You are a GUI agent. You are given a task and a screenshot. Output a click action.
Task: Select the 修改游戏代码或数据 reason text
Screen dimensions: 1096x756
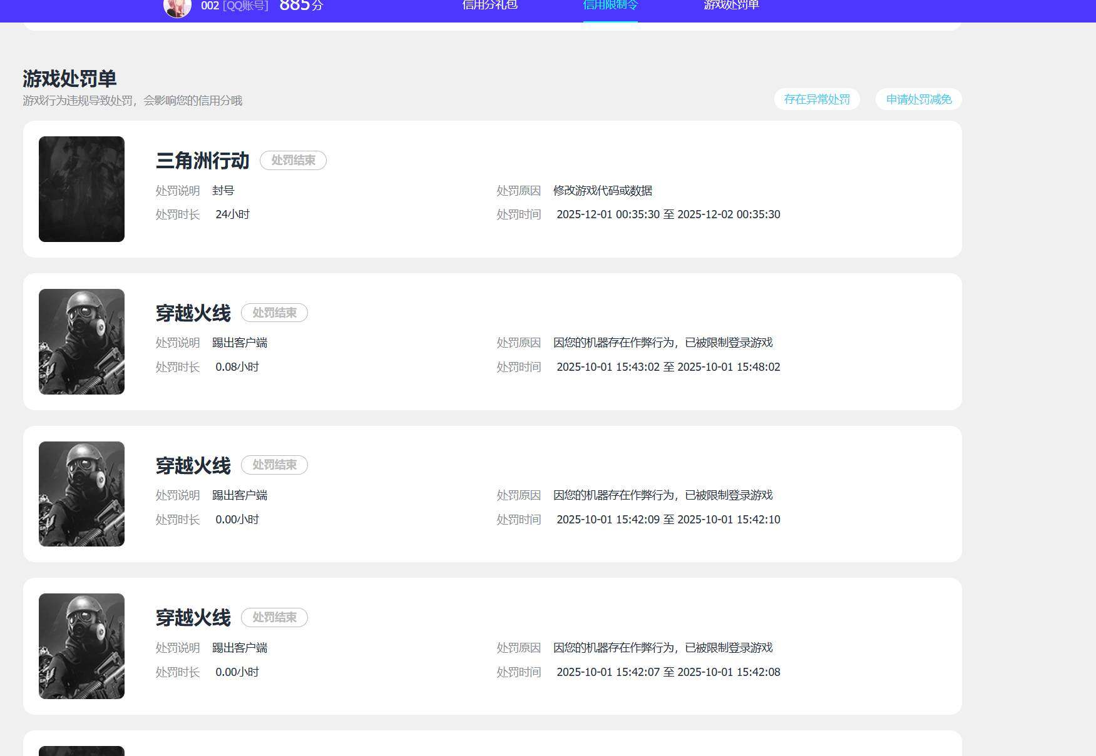pos(603,191)
